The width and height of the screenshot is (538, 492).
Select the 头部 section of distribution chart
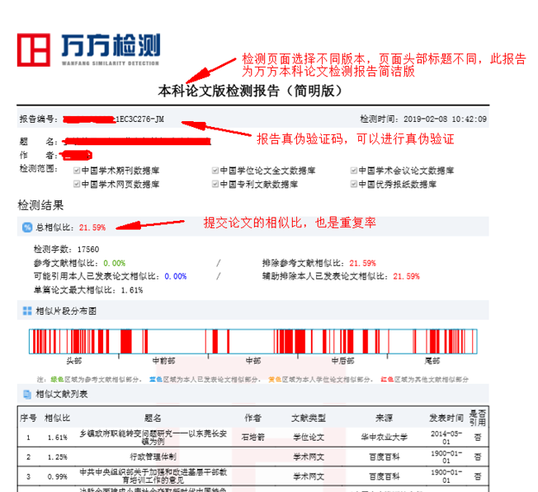click(74, 361)
